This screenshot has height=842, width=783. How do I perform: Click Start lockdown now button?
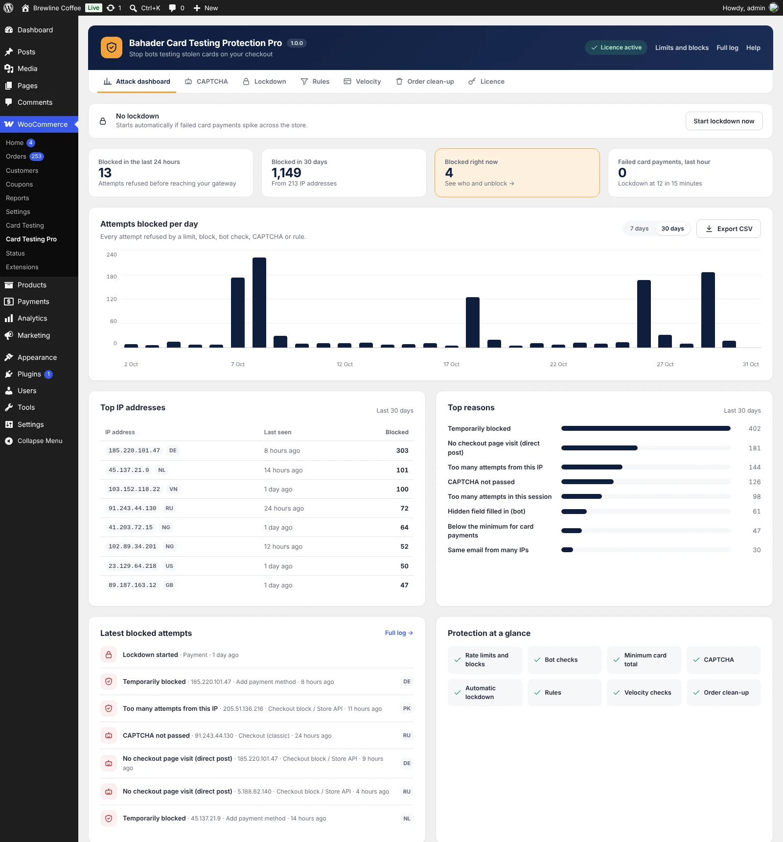724,121
